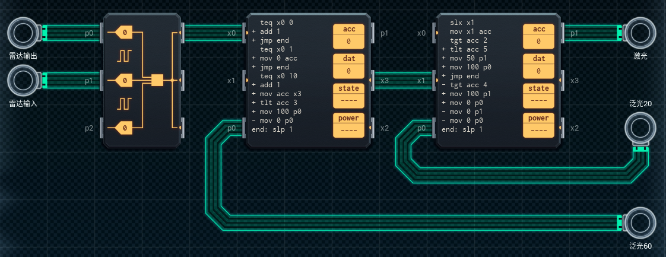
Task: Click the lower pulse waveform symbol in the left chip
Action: click(125, 104)
